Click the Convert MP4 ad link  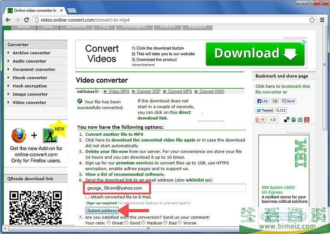click(178, 91)
